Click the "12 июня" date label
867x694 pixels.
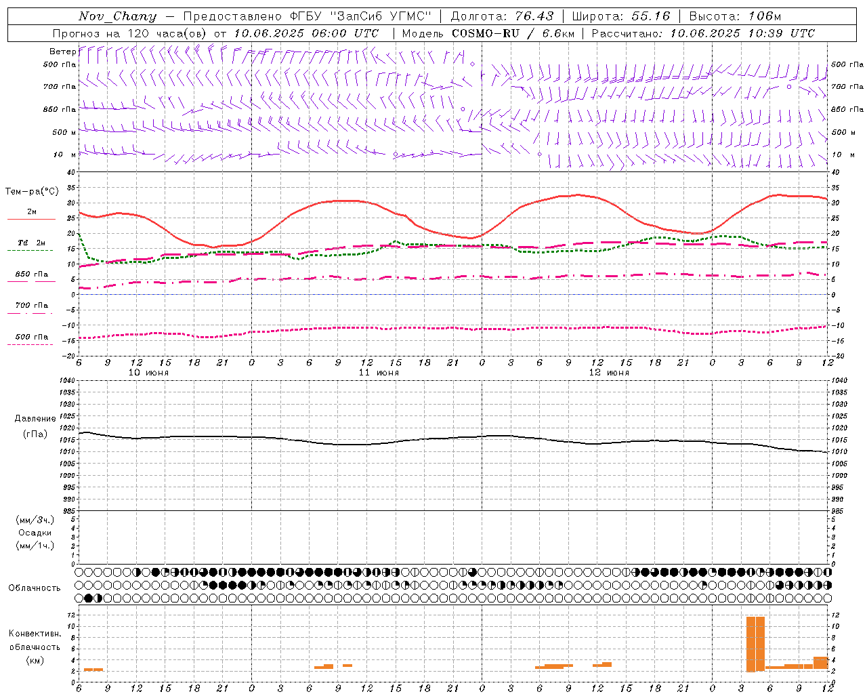pyautogui.click(x=610, y=373)
